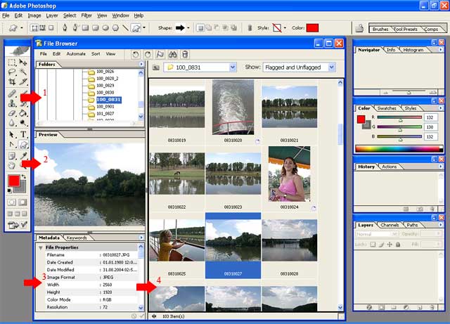Select the Line tool in options bar
The width and height of the screenshot is (450, 324).
125,28
